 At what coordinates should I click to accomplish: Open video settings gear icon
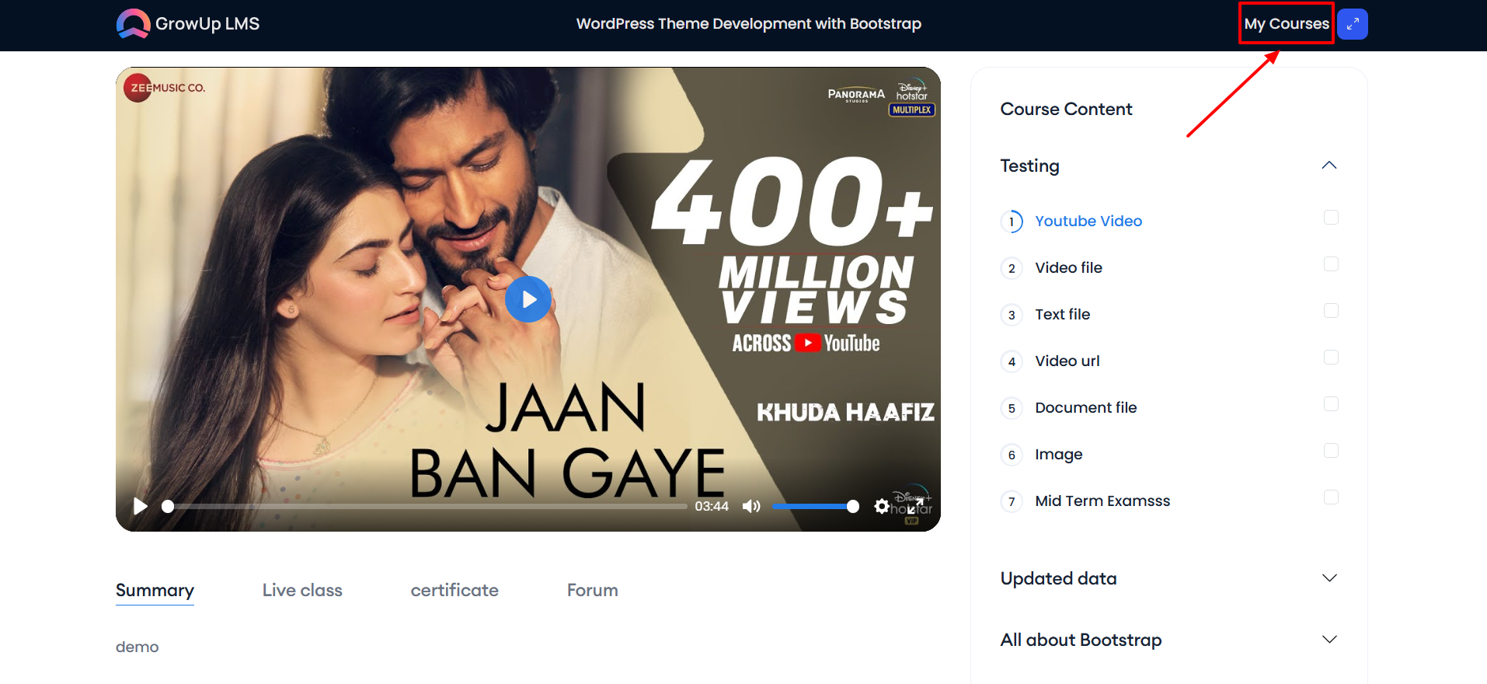tap(882, 507)
